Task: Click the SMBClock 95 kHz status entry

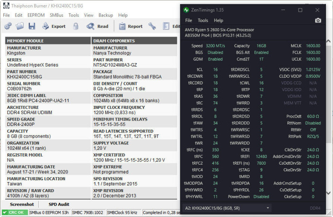Action: (x=122, y=212)
